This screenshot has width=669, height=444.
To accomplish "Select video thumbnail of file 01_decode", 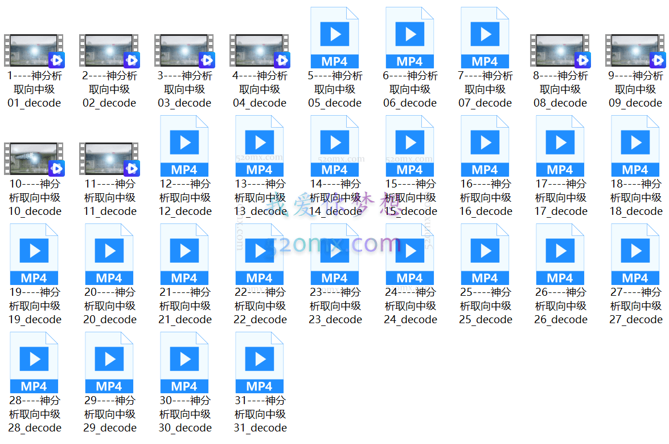I will [34, 50].
